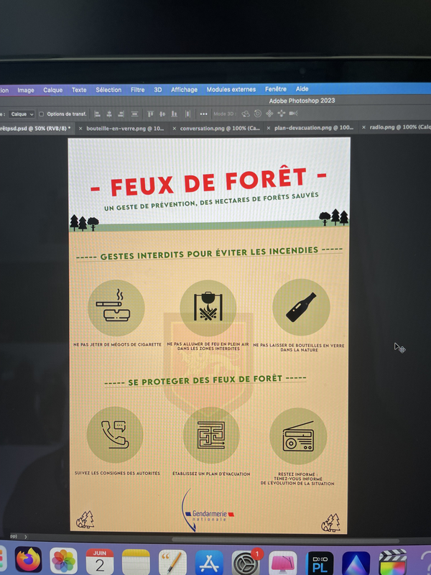
Task: Open the Calque auto-select dropdown
Action: pos(22,114)
